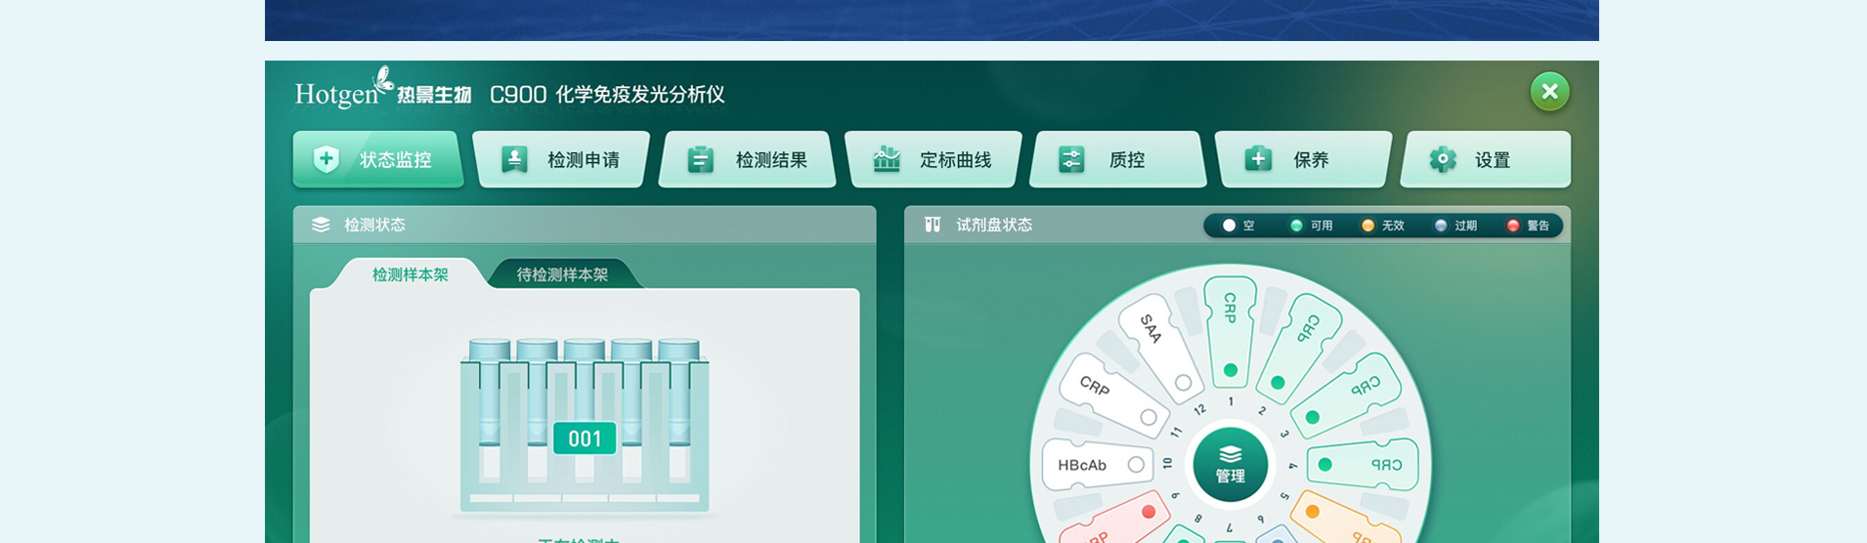Switch to the 待检测样本架 sub-tab
Screen dimensions: 1867x543
pyautogui.click(x=562, y=274)
